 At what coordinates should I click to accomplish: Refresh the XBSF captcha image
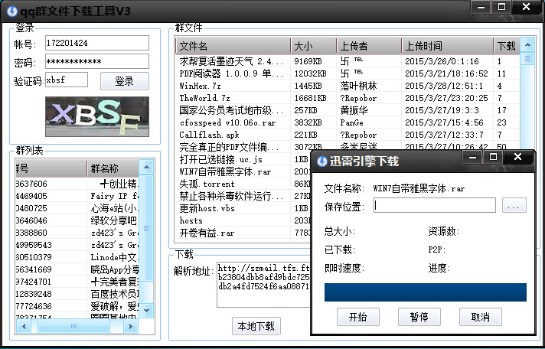pyautogui.click(x=97, y=116)
